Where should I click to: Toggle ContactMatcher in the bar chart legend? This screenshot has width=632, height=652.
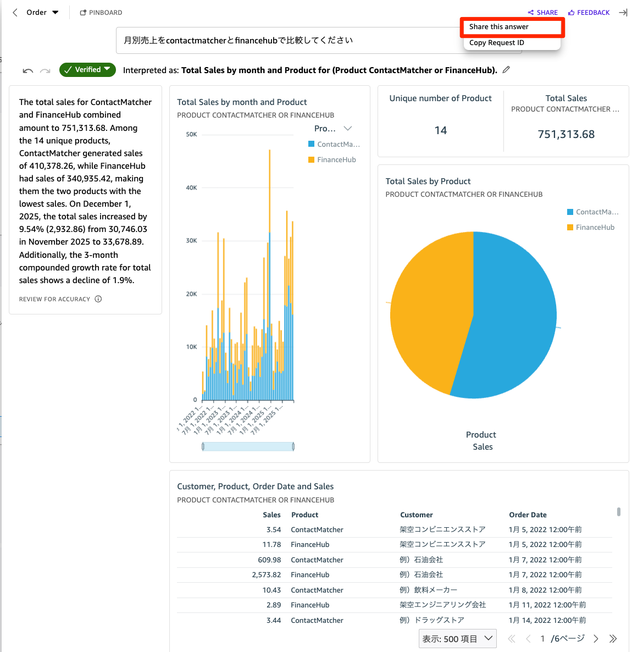[x=334, y=144]
